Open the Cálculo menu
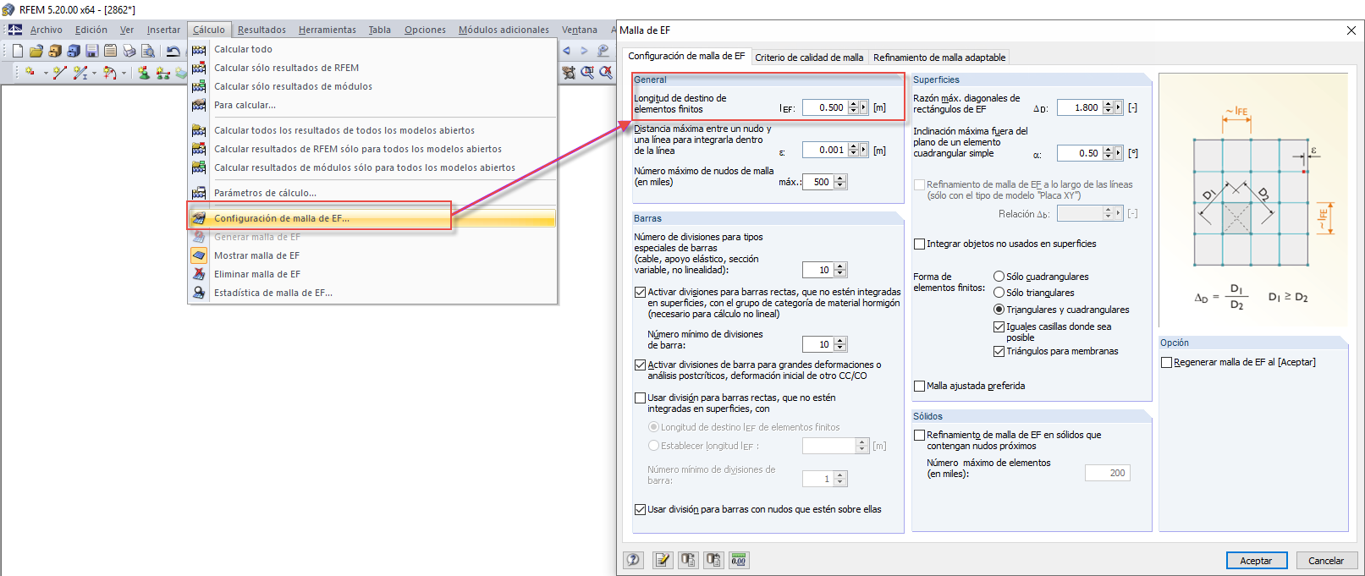 (209, 30)
